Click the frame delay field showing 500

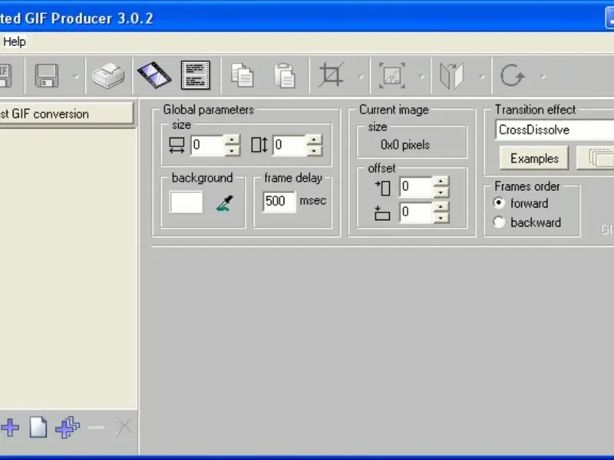click(279, 202)
